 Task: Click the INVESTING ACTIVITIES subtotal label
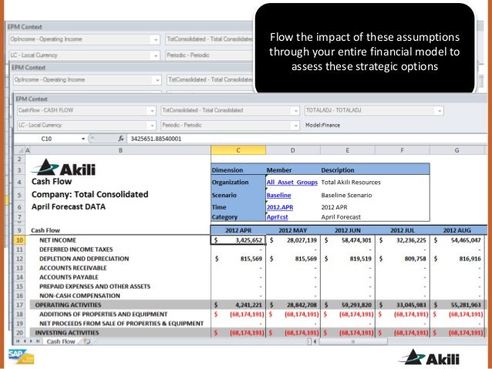coord(67,333)
